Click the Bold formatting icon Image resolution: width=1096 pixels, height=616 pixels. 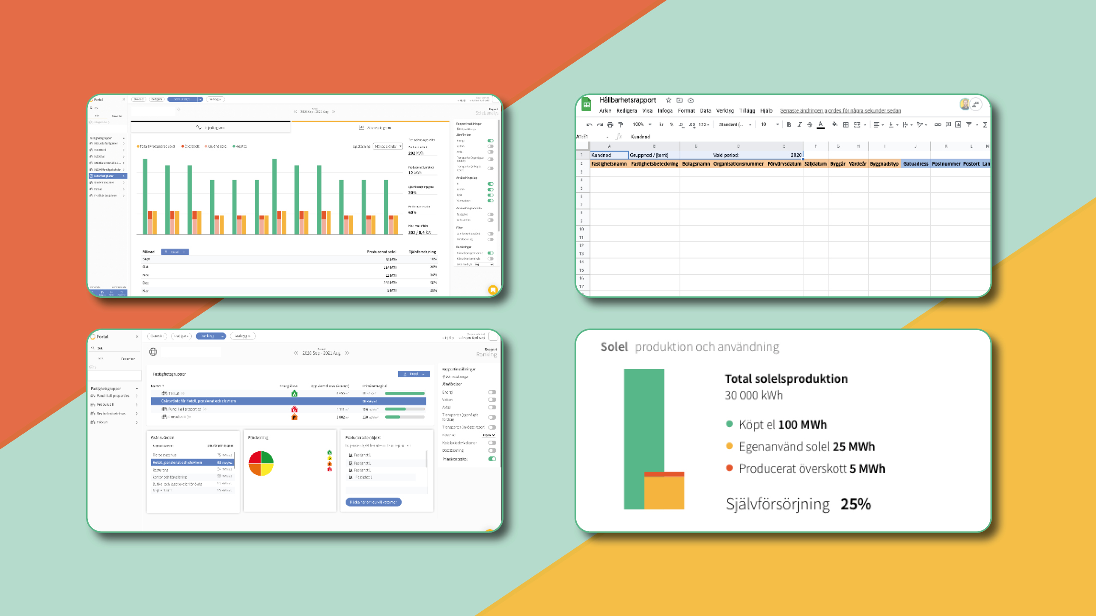[x=789, y=124]
